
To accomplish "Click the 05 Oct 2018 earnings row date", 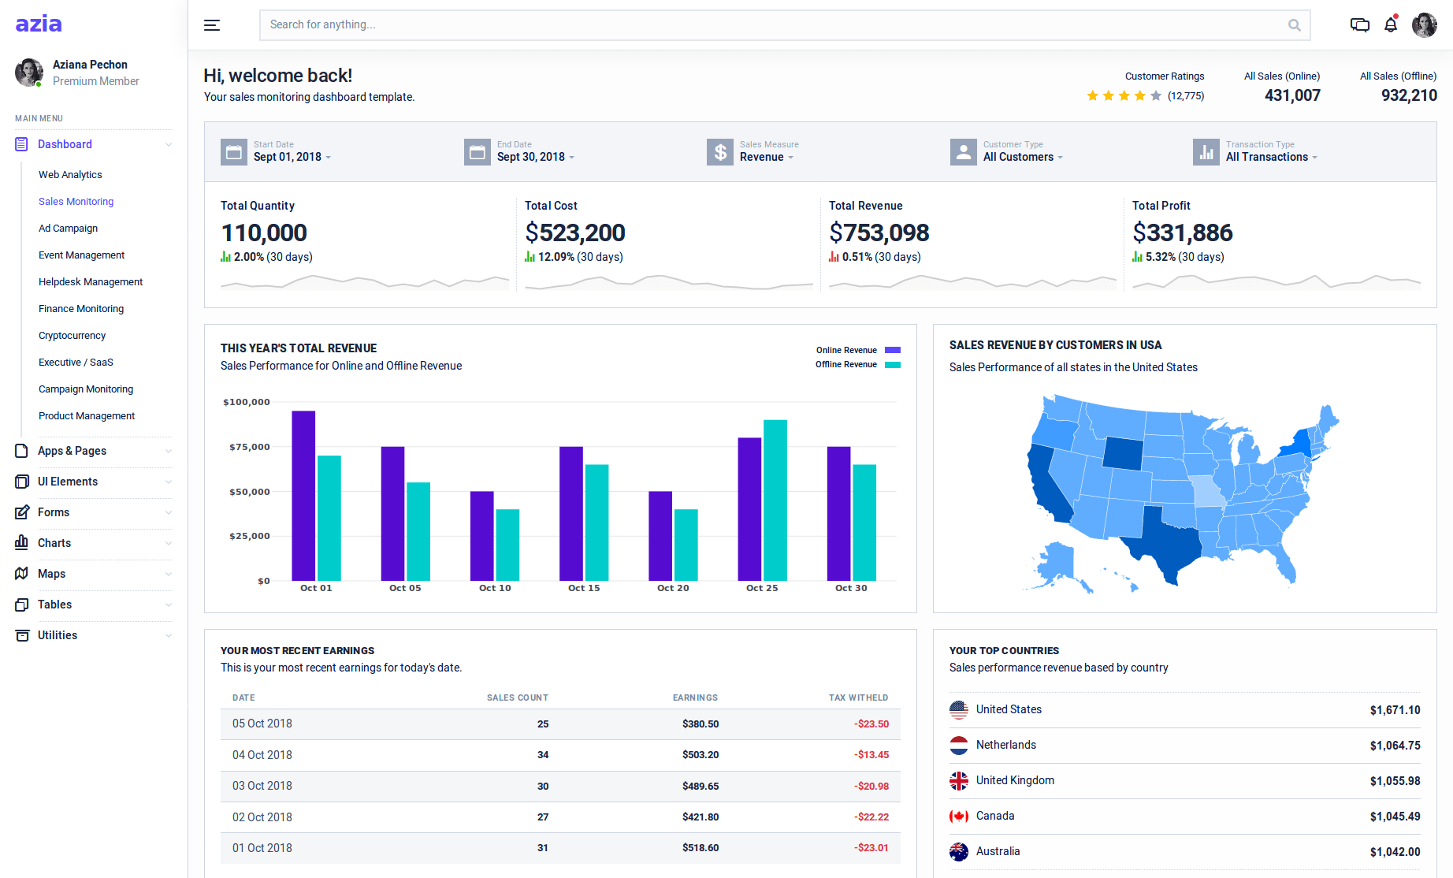I will tap(262, 724).
